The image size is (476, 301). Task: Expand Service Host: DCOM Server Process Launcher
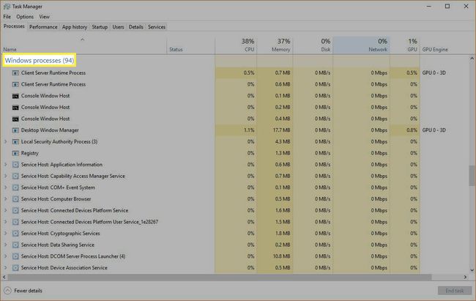point(5,256)
